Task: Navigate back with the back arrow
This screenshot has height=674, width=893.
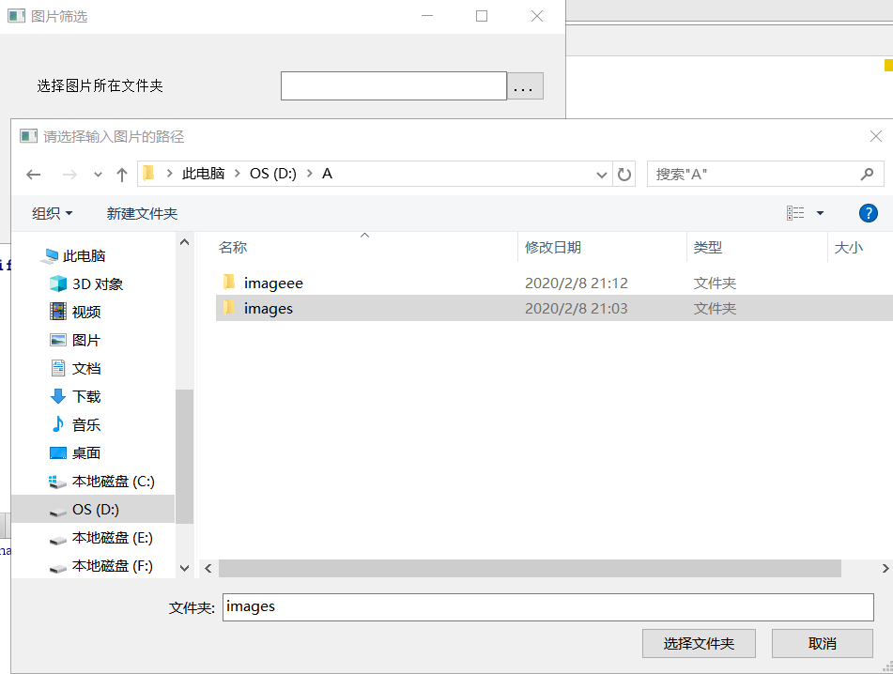Action: pos(34,174)
